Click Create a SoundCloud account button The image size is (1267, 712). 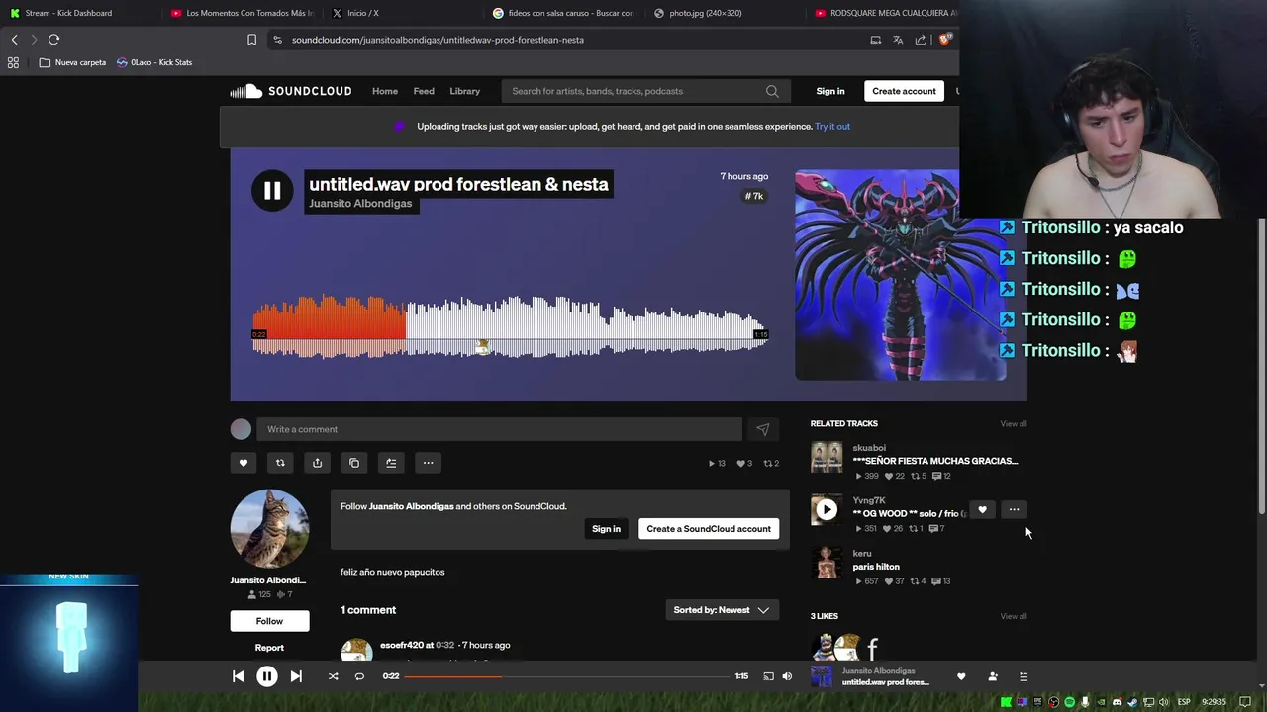(x=709, y=529)
